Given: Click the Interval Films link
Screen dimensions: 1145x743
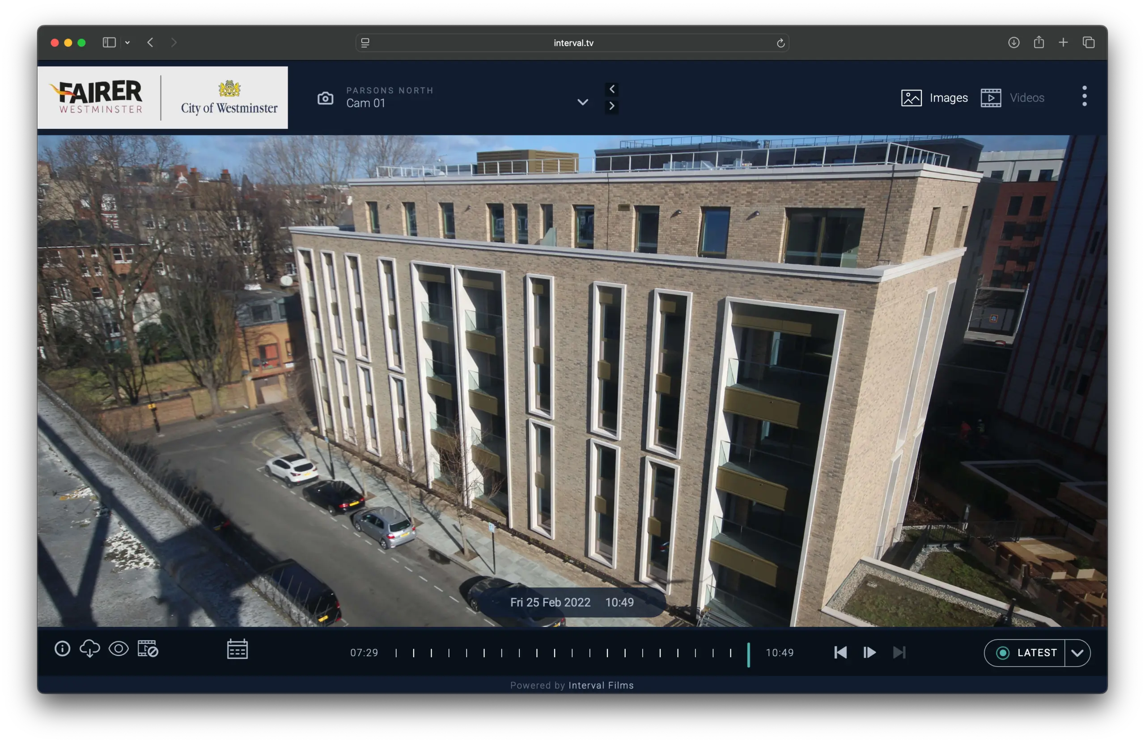Looking at the screenshot, I should 601,685.
